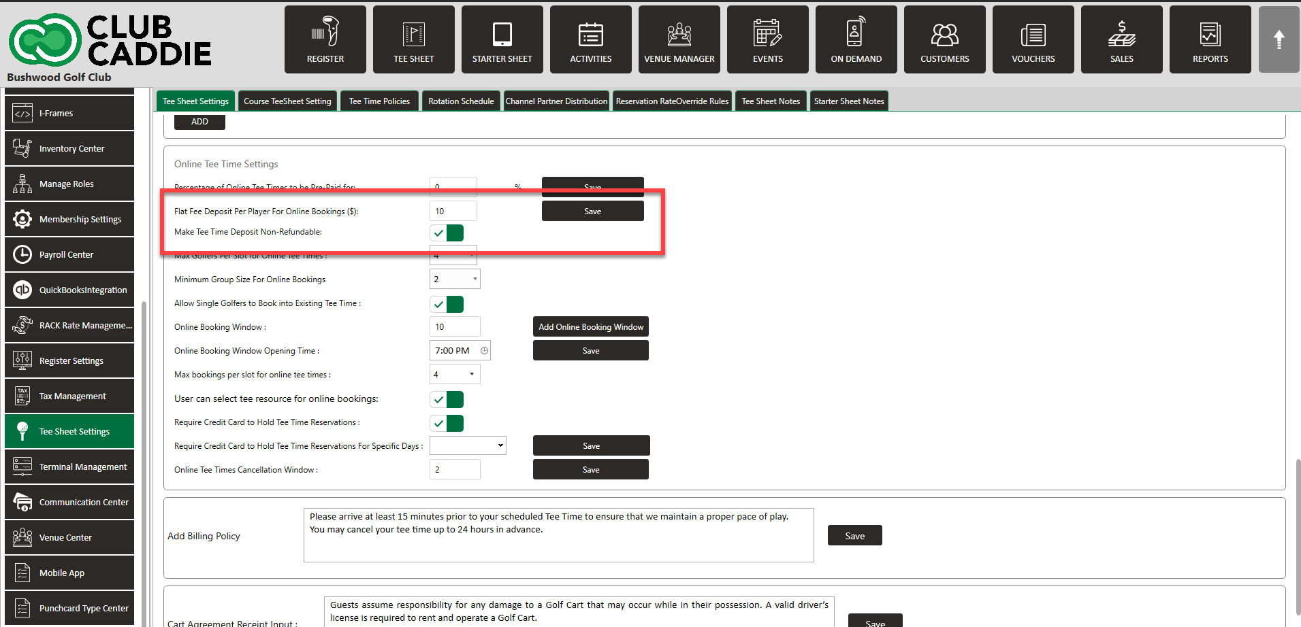Open the Sales module
The height and width of the screenshot is (627, 1301).
point(1121,39)
